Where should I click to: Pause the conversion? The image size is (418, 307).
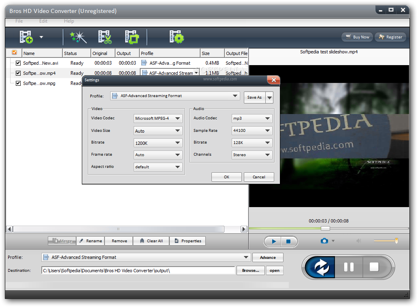[x=349, y=267]
